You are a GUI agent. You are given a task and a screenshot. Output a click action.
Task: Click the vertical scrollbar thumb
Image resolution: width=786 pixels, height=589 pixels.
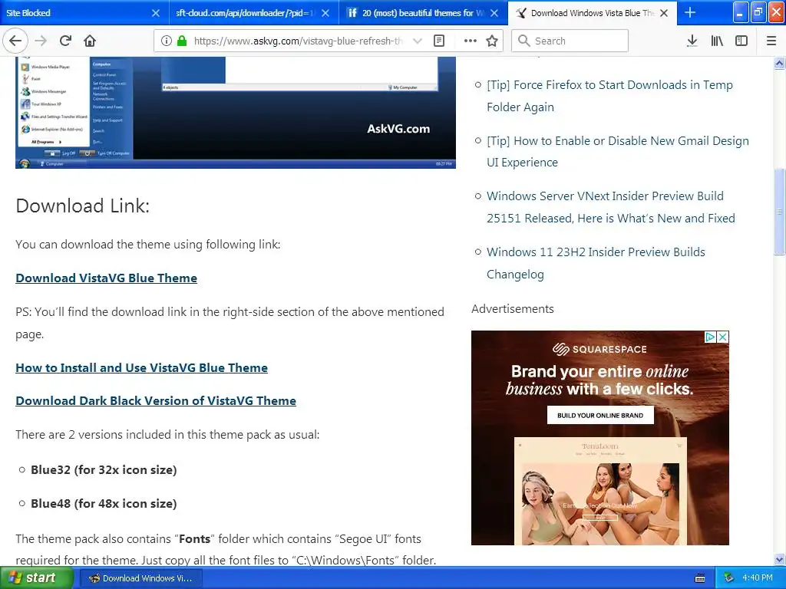[780, 212]
